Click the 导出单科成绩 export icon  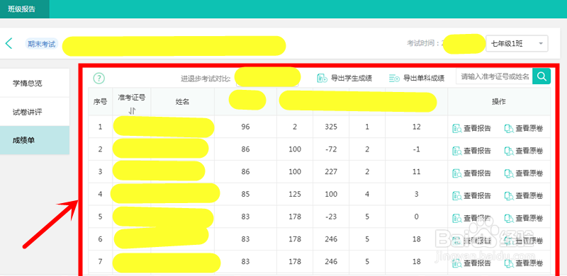pyautogui.click(x=394, y=78)
